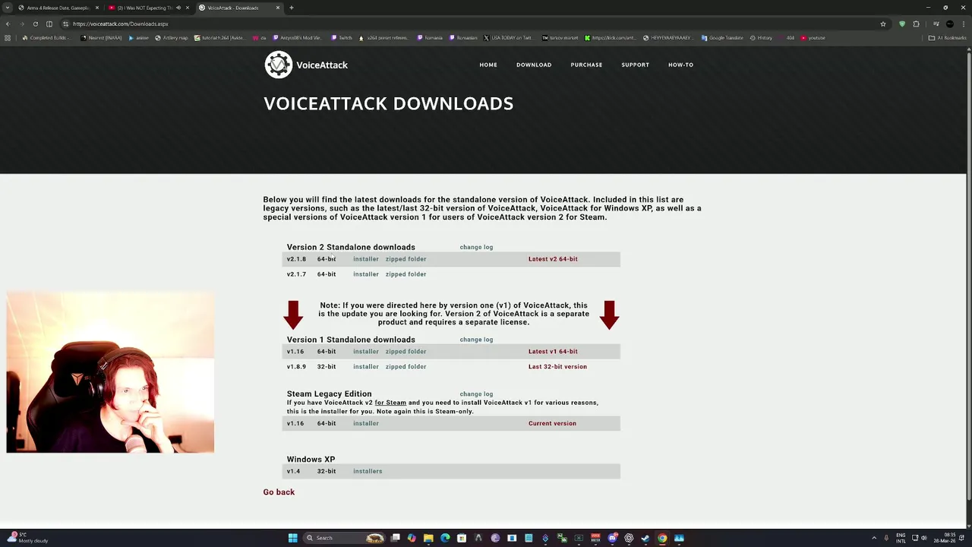This screenshot has height=547, width=972.
Task: Open a new browser tab
Action: pos(292,8)
